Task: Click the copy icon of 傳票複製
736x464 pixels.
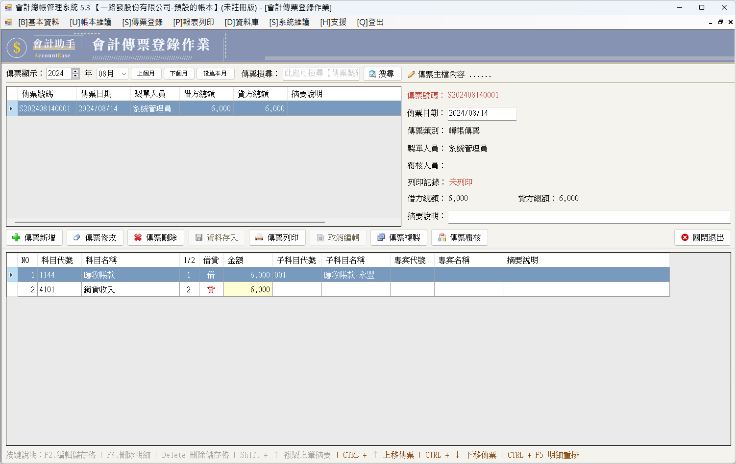Action: click(x=381, y=237)
